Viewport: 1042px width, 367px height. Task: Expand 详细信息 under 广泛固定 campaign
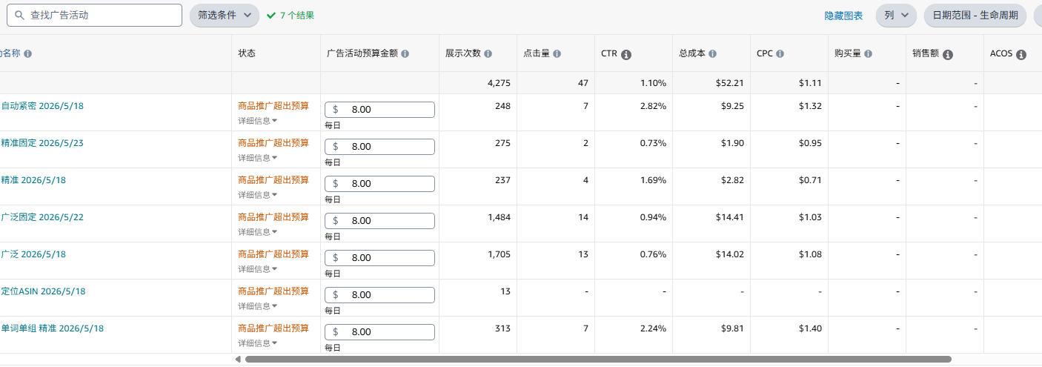(257, 232)
